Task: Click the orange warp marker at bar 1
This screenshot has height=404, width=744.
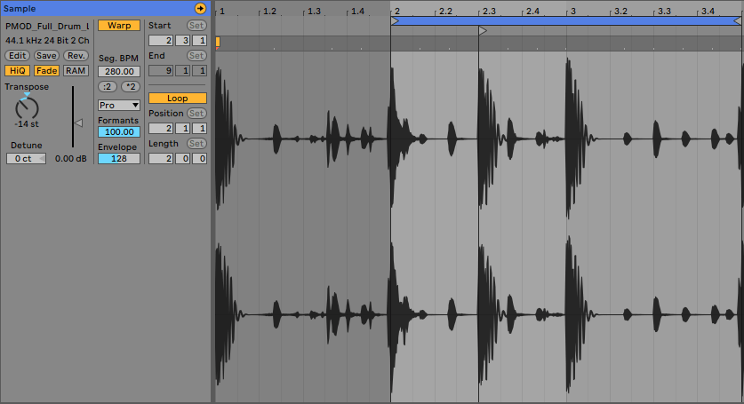Action: (x=218, y=42)
